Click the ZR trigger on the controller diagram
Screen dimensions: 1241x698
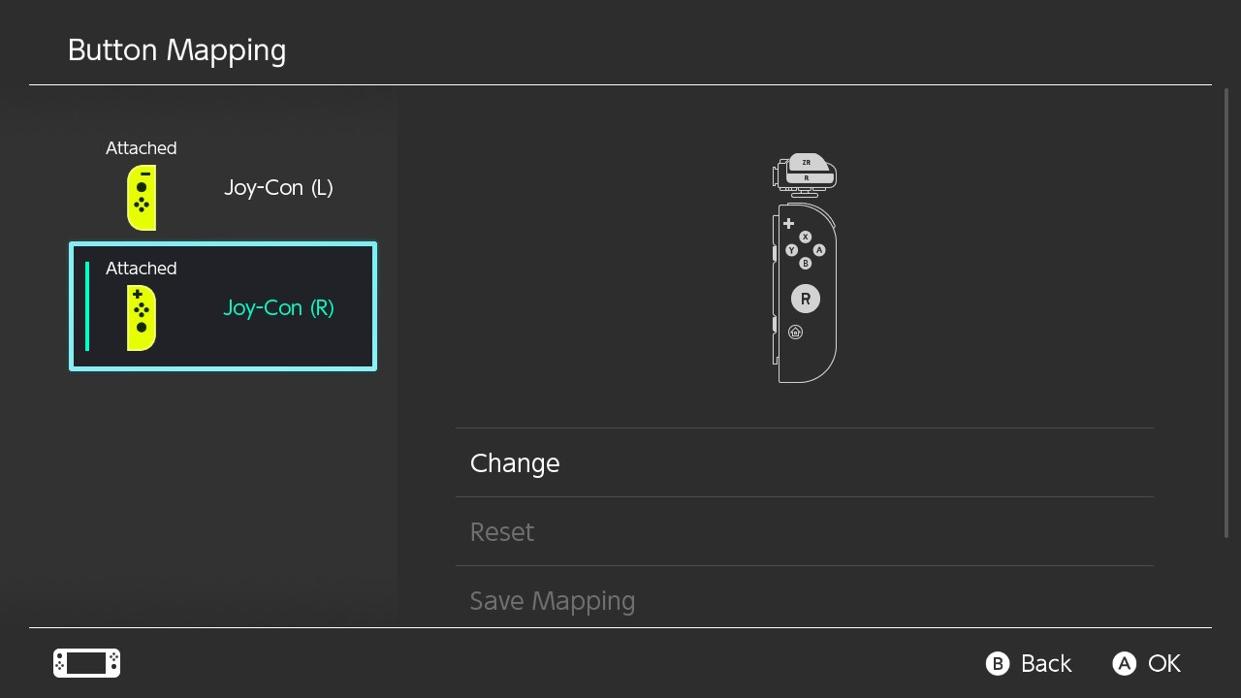coord(806,163)
